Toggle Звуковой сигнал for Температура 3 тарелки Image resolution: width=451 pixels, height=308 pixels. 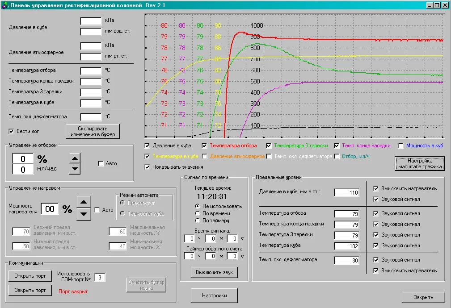tap(375, 235)
